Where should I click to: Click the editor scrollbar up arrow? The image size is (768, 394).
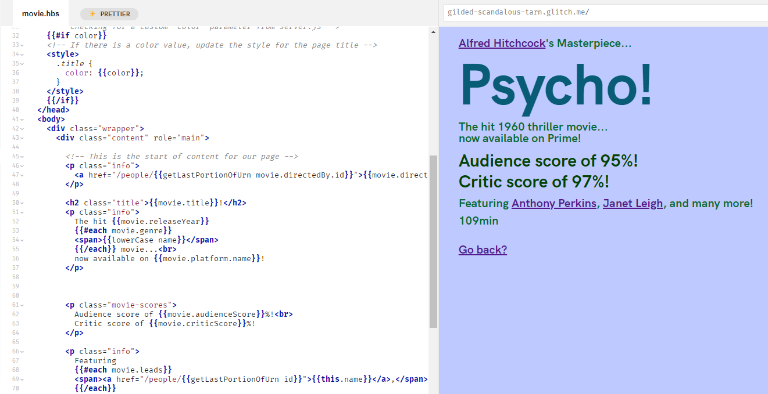(433, 32)
